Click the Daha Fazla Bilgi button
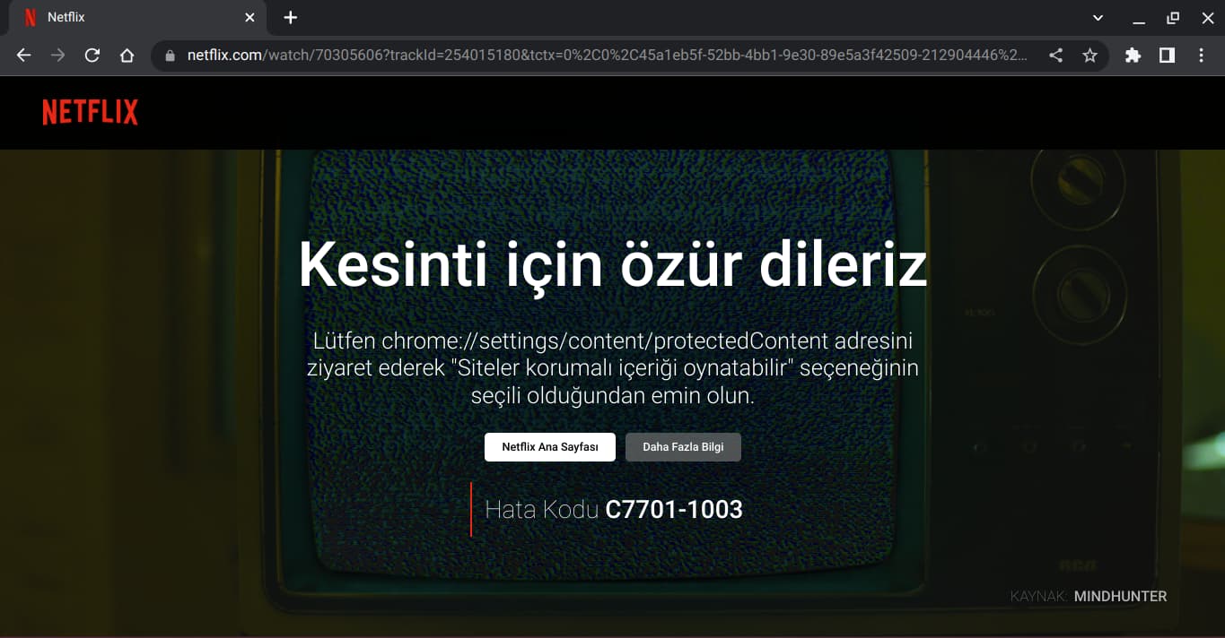This screenshot has width=1225, height=638. 683,447
